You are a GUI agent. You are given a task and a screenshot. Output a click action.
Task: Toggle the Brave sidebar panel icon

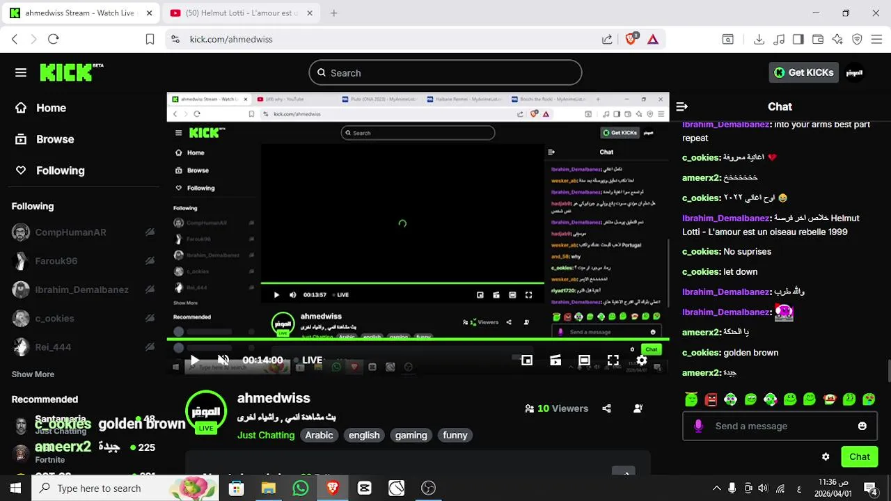point(798,39)
